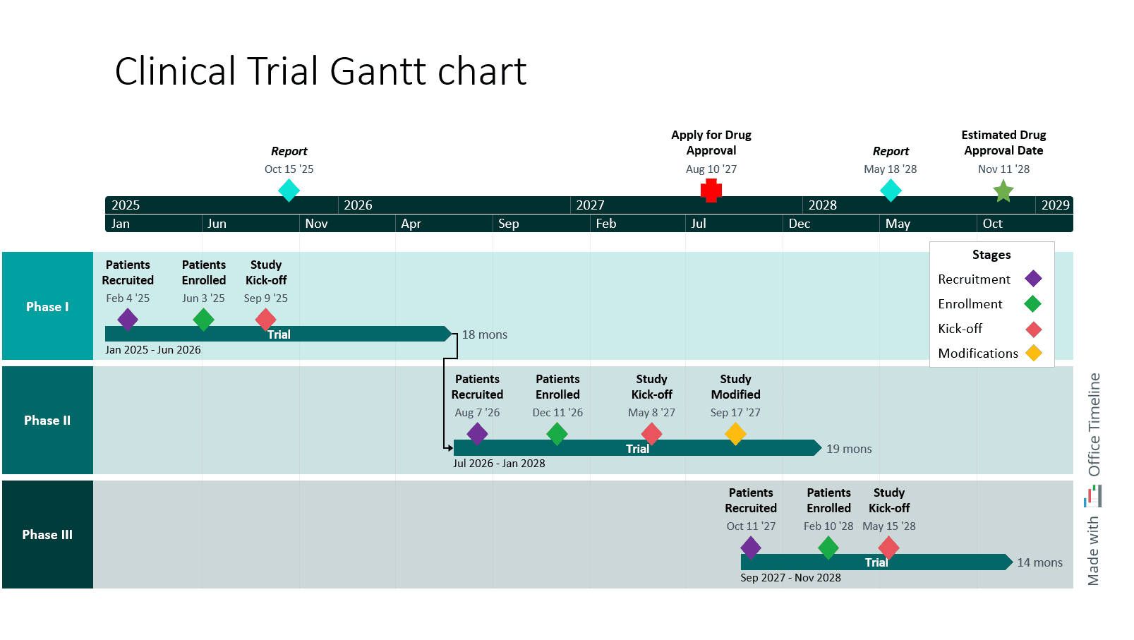Click the green star Estimated Drug Approval icon
This screenshot has width=1134, height=640.
(x=1003, y=191)
